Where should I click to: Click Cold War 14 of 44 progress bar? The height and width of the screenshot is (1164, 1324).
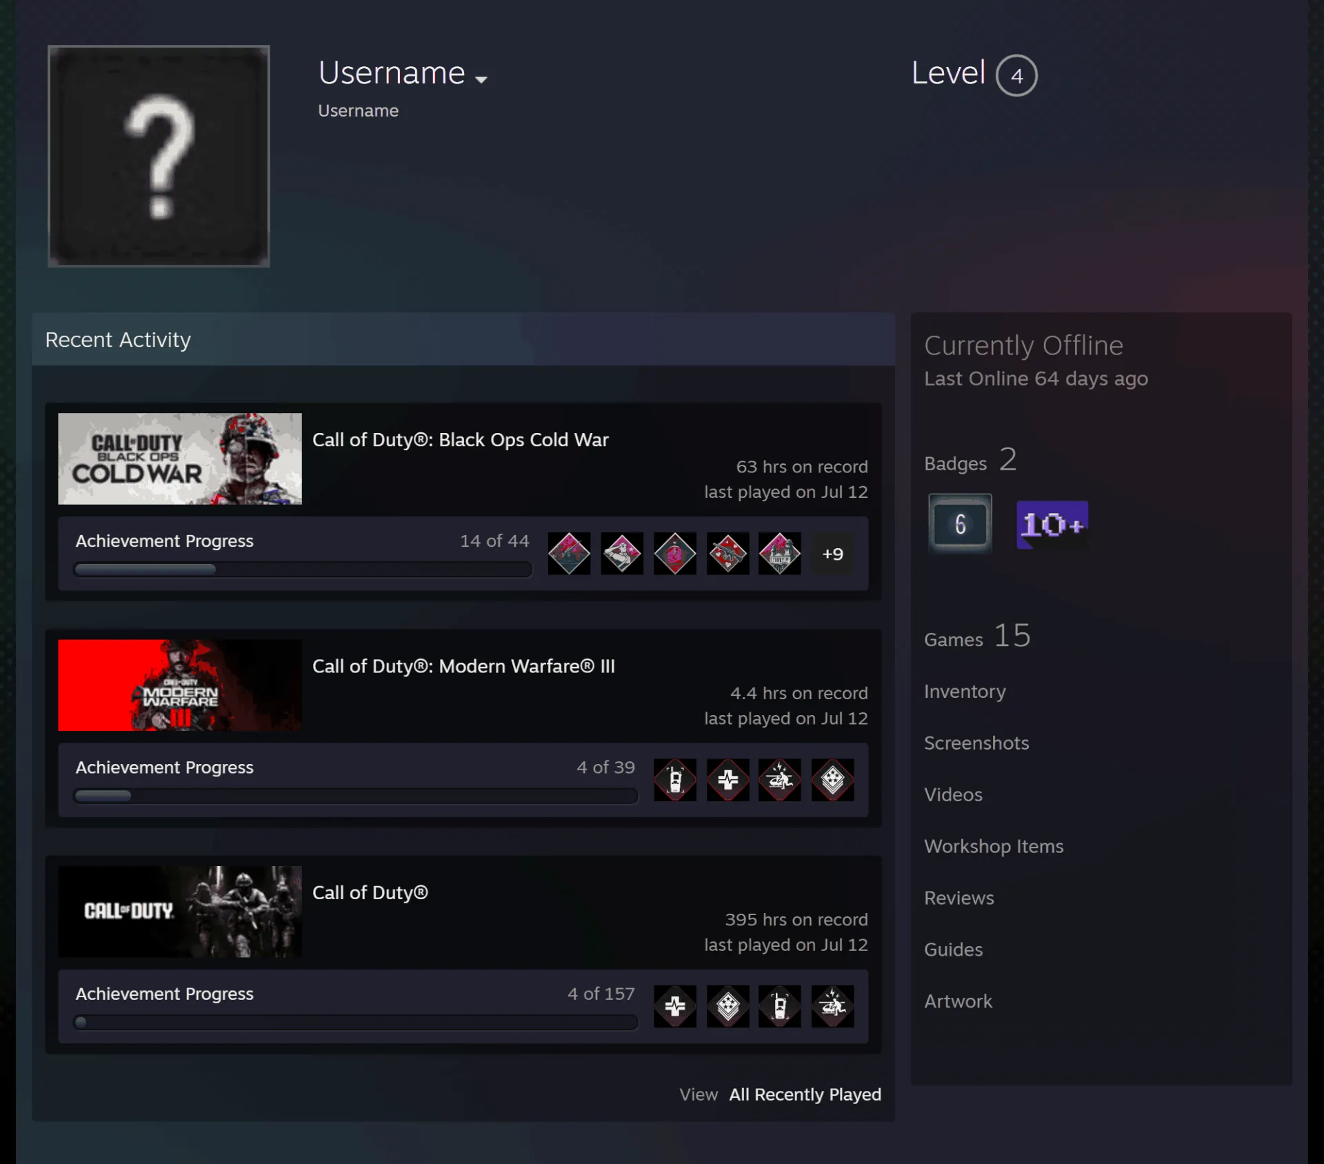pos(303,570)
